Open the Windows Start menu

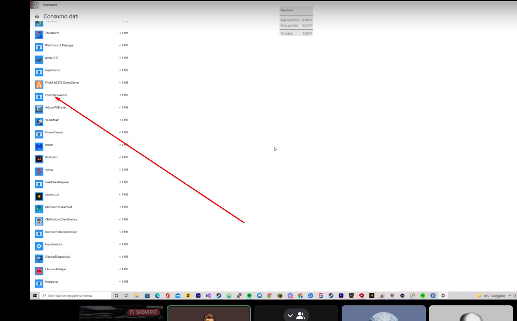point(35,296)
